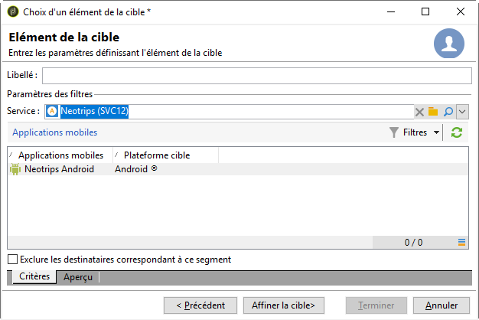Click the magnifier edit link icon
The height and width of the screenshot is (320, 479).
coord(448,112)
